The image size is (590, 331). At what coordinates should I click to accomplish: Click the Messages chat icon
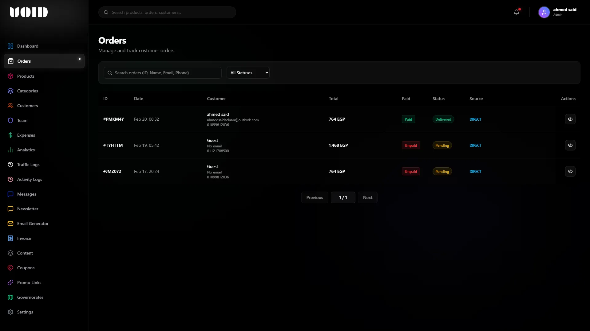(x=10, y=194)
